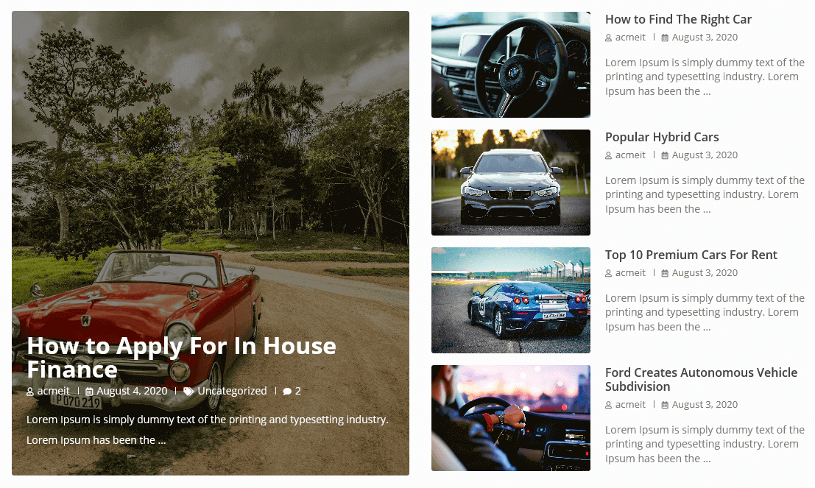Click the front-facing BMW car thumbnail
This screenshot has width=815, height=488.
pos(511,183)
